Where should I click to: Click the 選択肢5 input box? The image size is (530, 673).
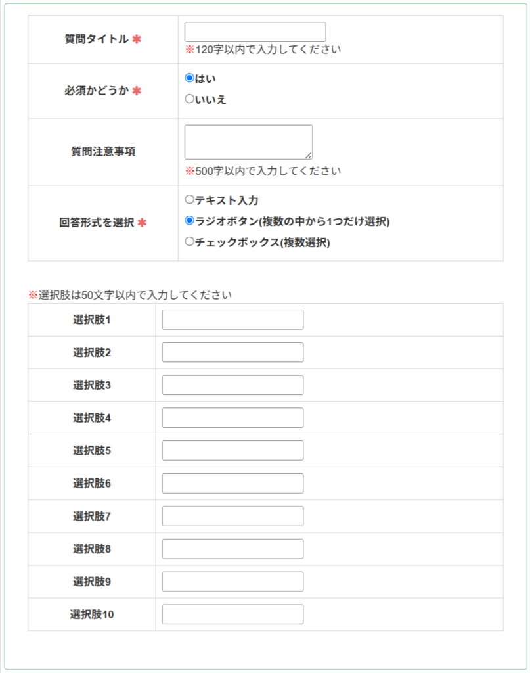pos(233,451)
